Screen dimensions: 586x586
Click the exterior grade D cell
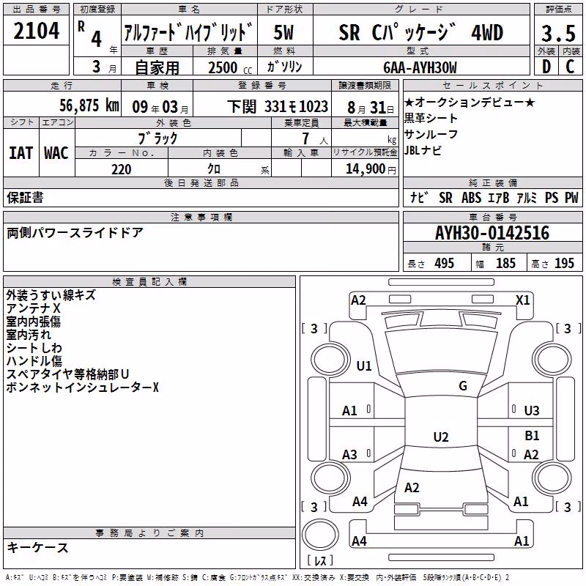[x=546, y=67]
